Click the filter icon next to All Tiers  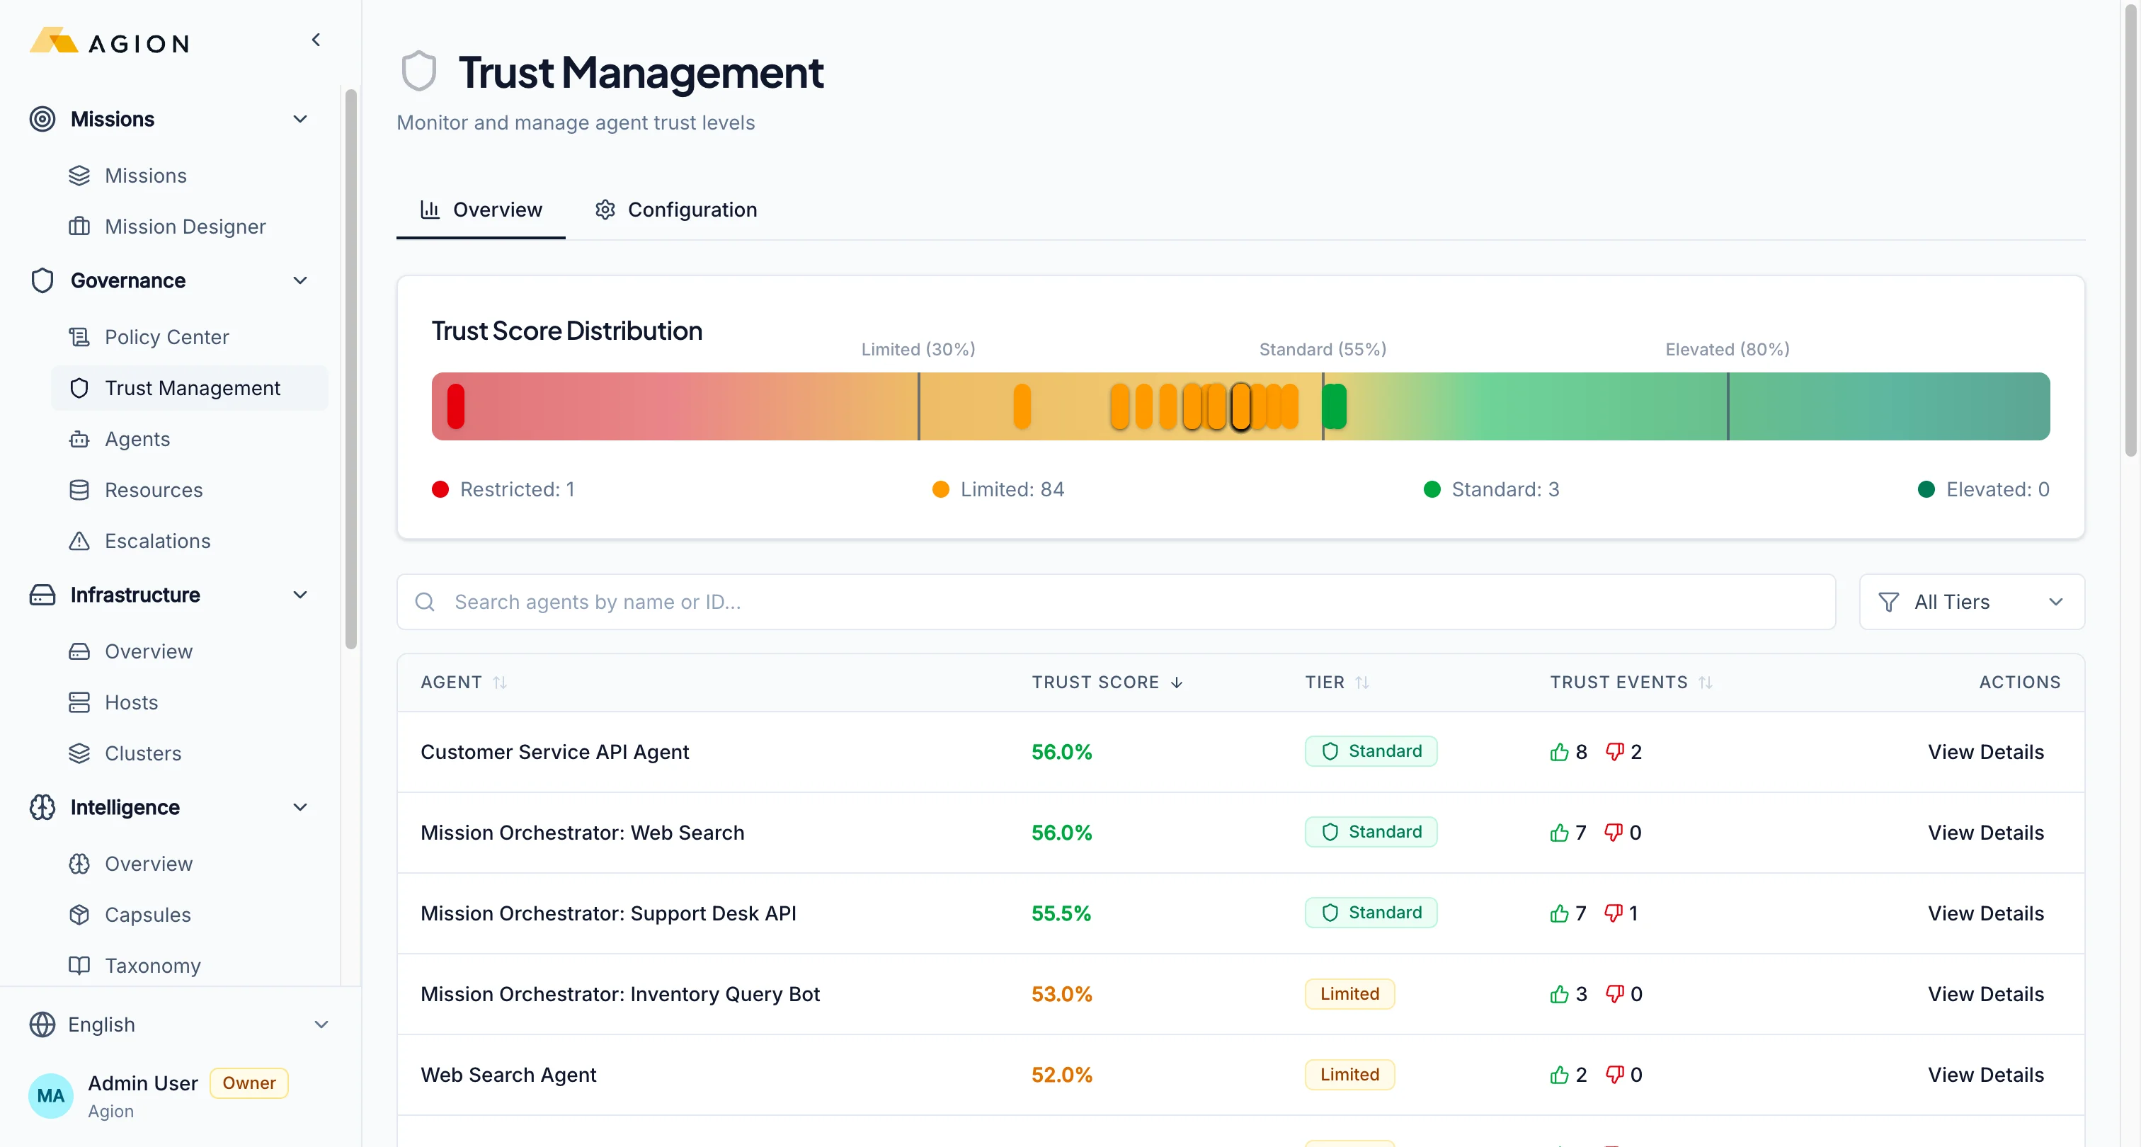click(1888, 602)
